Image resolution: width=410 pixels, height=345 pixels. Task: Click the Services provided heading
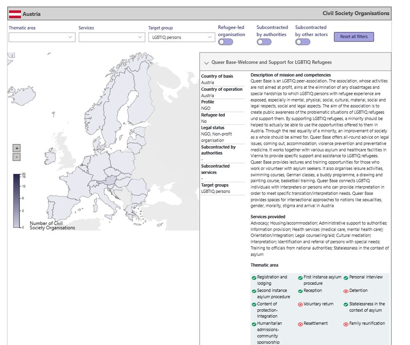[x=268, y=217]
